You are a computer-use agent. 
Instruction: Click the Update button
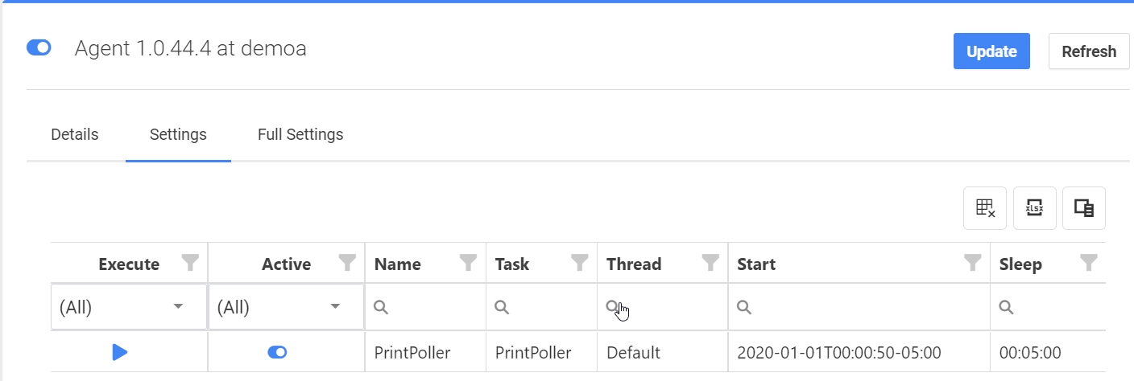pyautogui.click(x=991, y=51)
